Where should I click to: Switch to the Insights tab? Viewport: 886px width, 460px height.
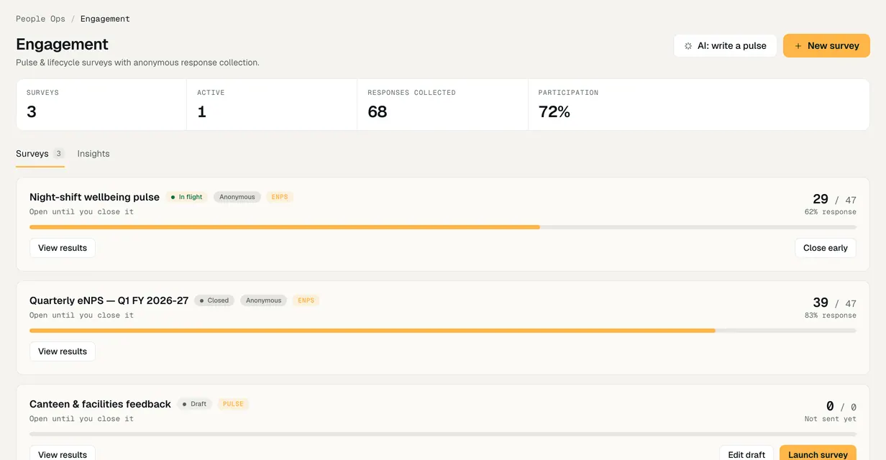click(x=93, y=154)
